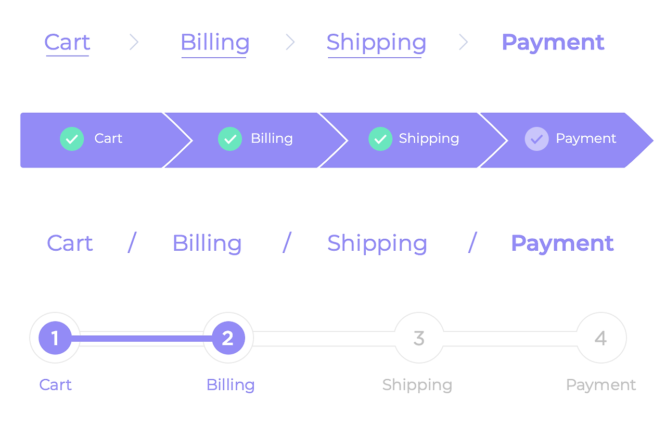Expand the chevron between Cart and Billing breadcrumbs

tap(134, 42)
